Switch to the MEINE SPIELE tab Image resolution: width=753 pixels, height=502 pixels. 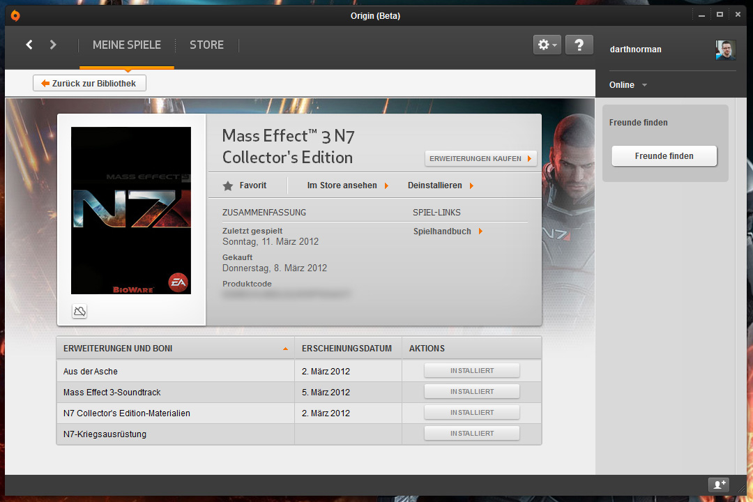tap(127, 45)
